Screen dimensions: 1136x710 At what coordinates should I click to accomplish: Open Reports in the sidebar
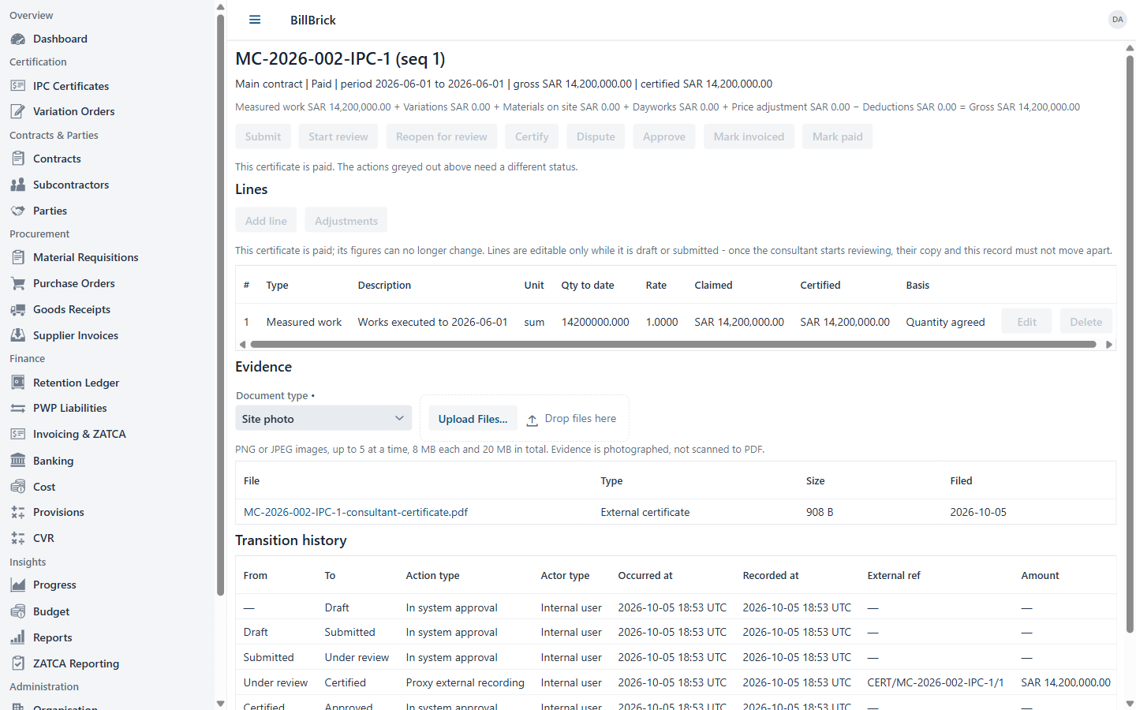pos(53,637)
